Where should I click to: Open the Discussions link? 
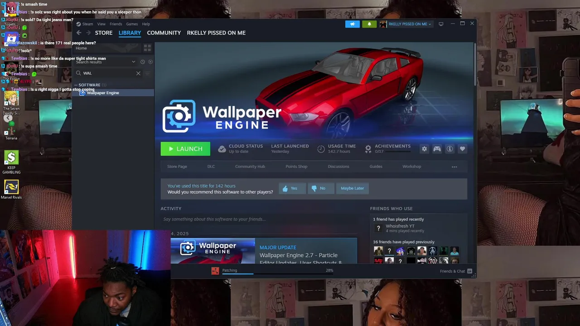338,167
